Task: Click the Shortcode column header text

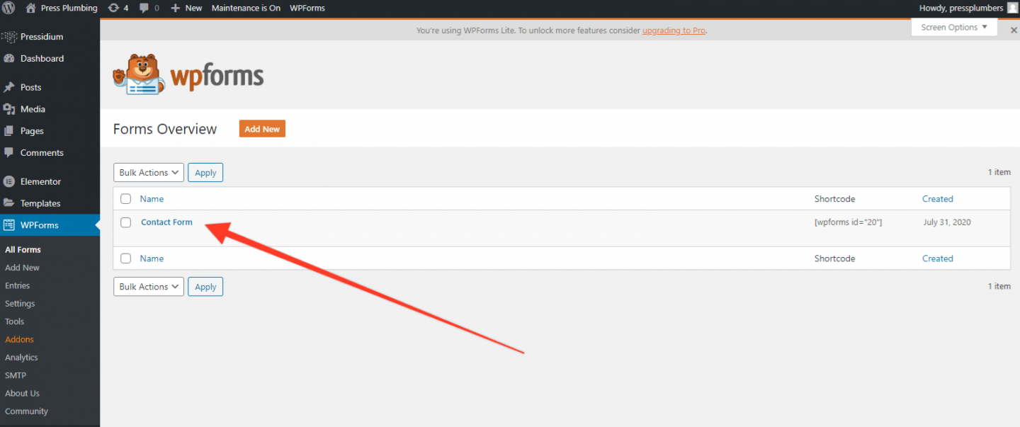Action: [x=834, y=199]
